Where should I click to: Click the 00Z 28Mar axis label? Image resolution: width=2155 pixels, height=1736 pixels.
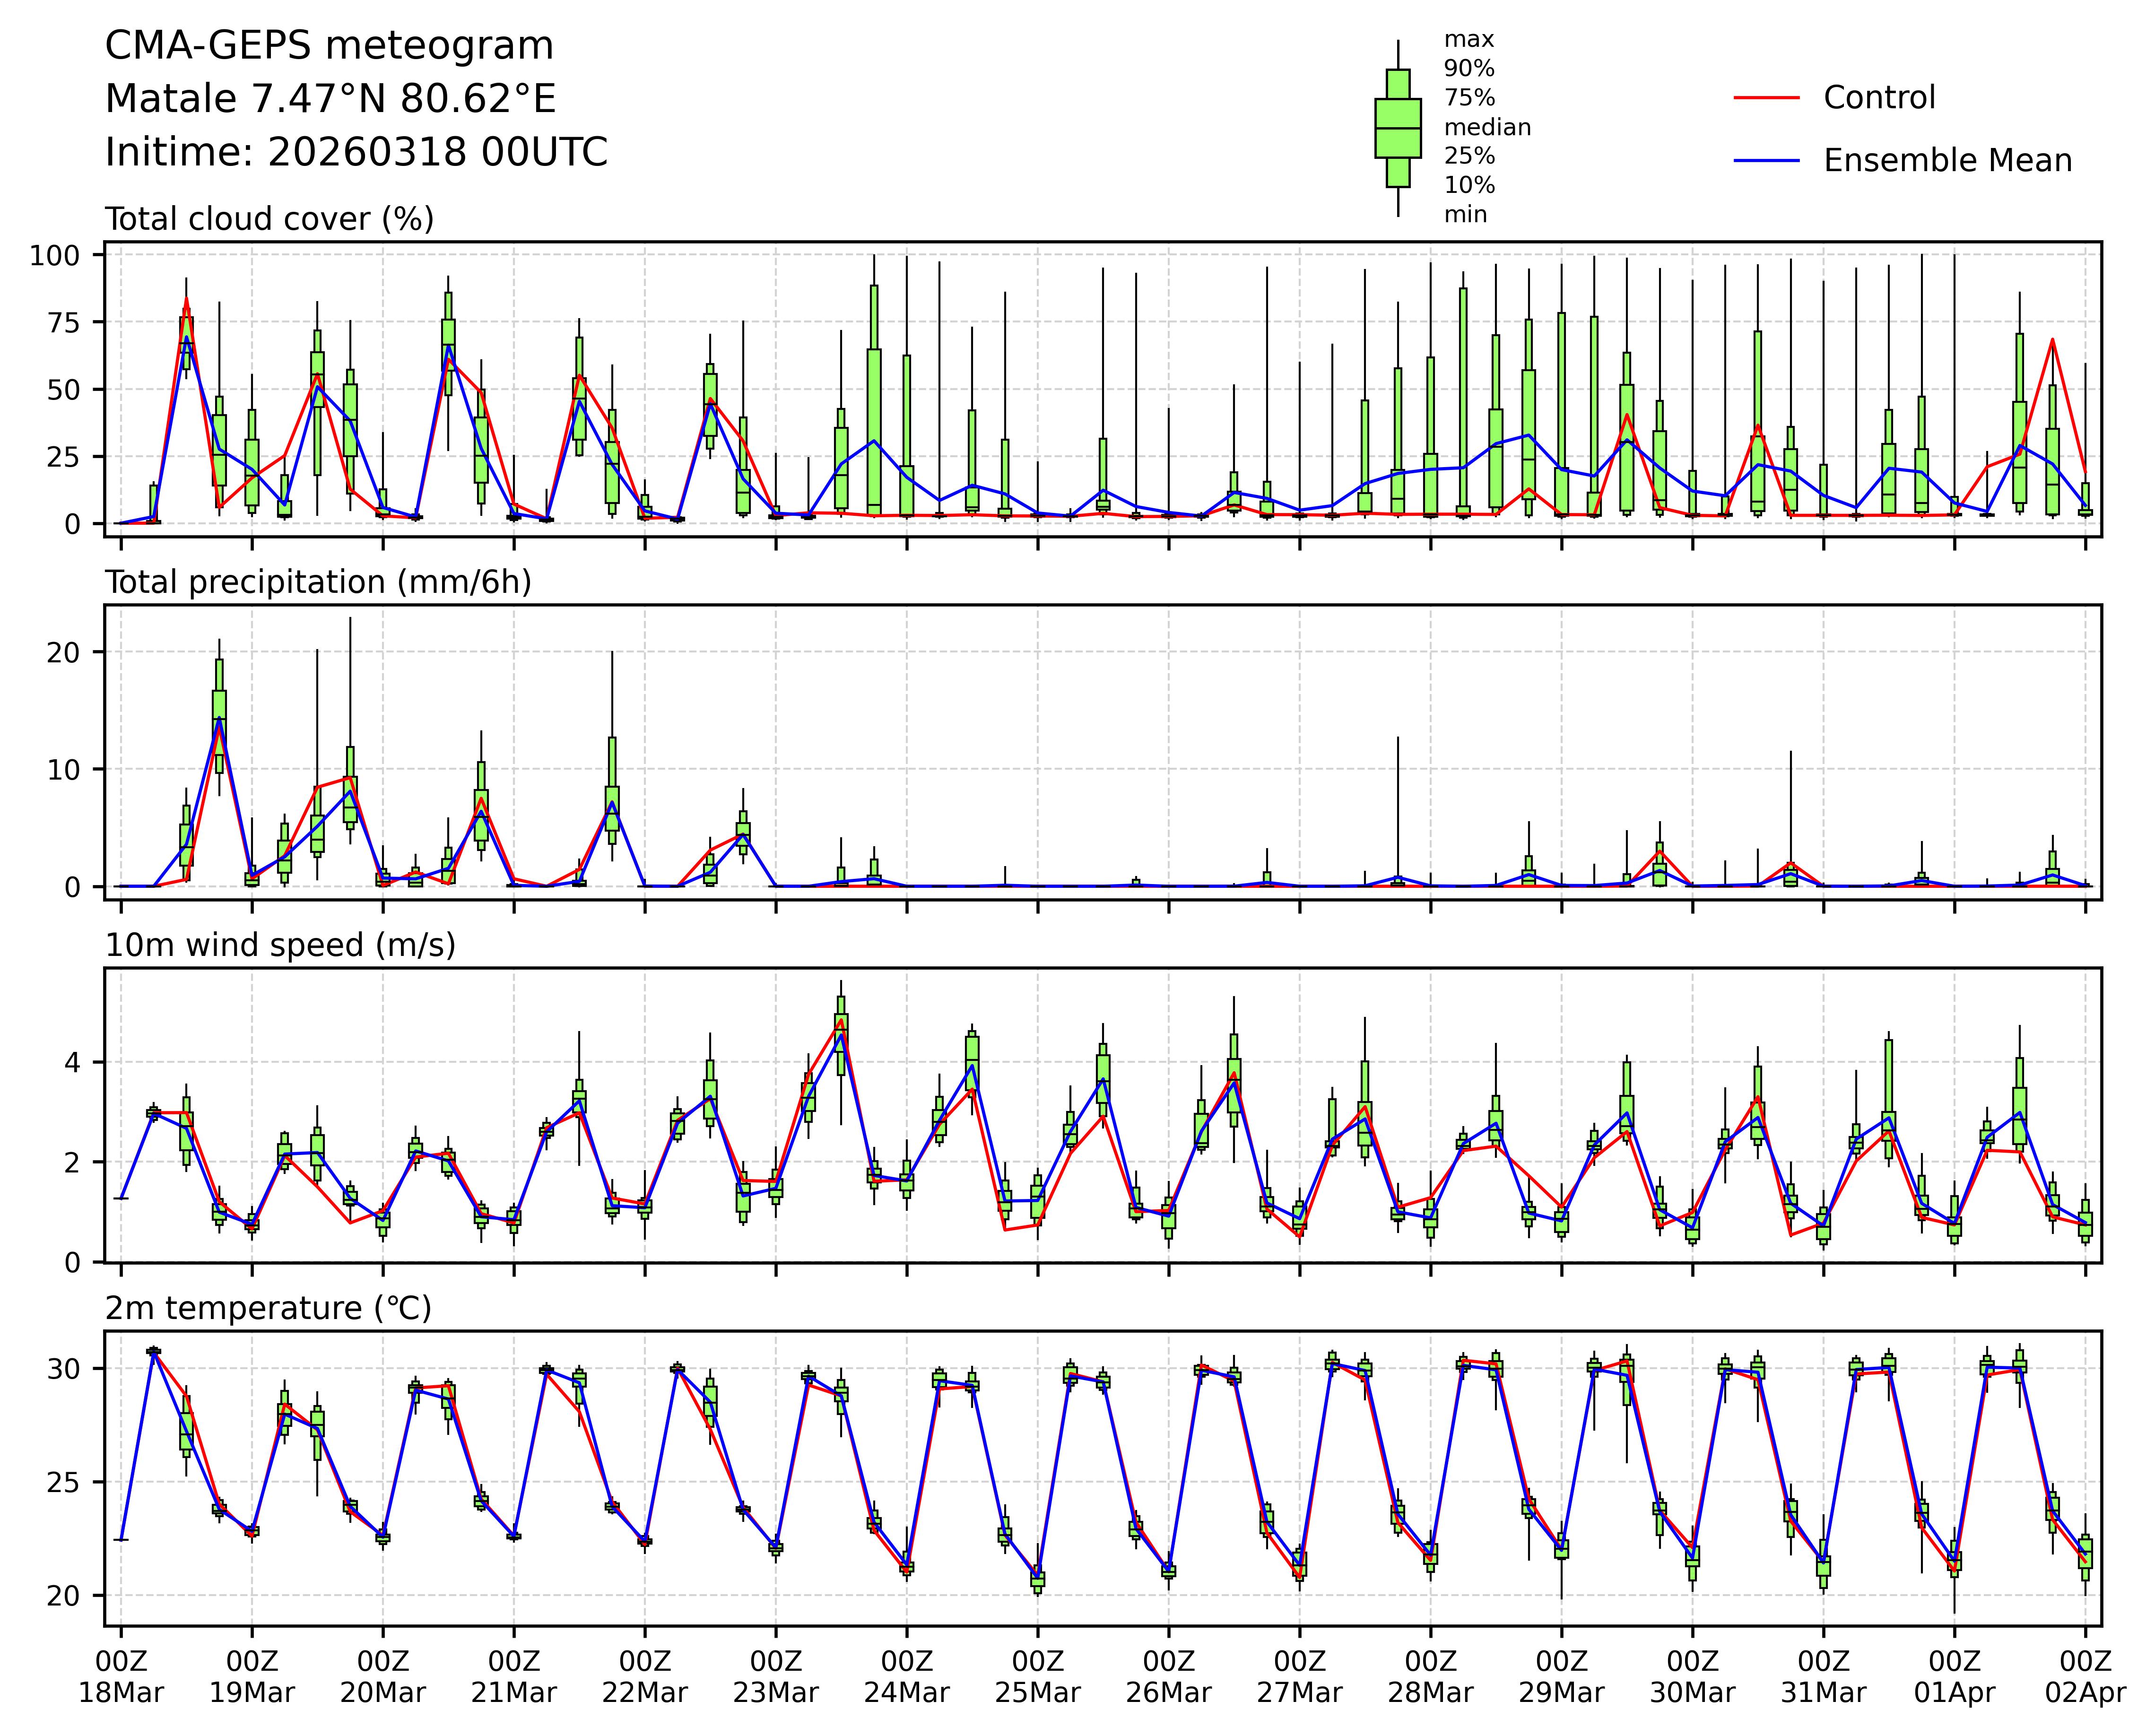tap(1430, 1677)
